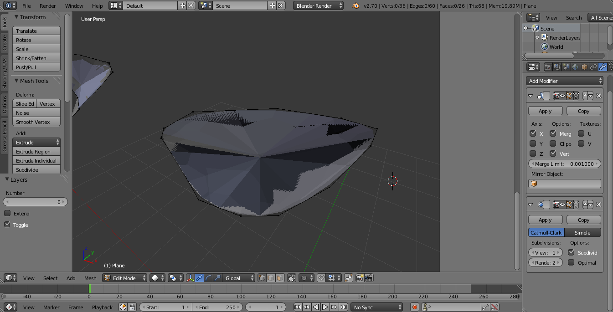Select the Simple subdivision type
Screen dimensions: 613x312
click(582, 232)
